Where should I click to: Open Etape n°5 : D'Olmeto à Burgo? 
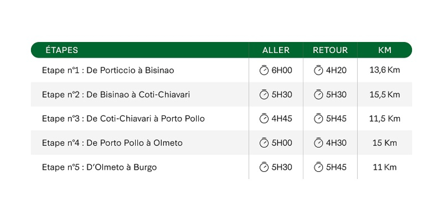tap(99, 167)
